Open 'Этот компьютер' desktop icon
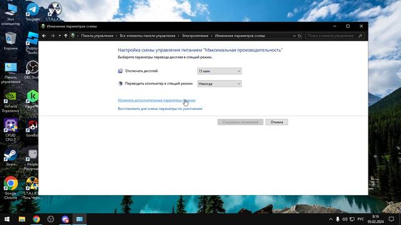401x225 pixels. tap(11, 14)
